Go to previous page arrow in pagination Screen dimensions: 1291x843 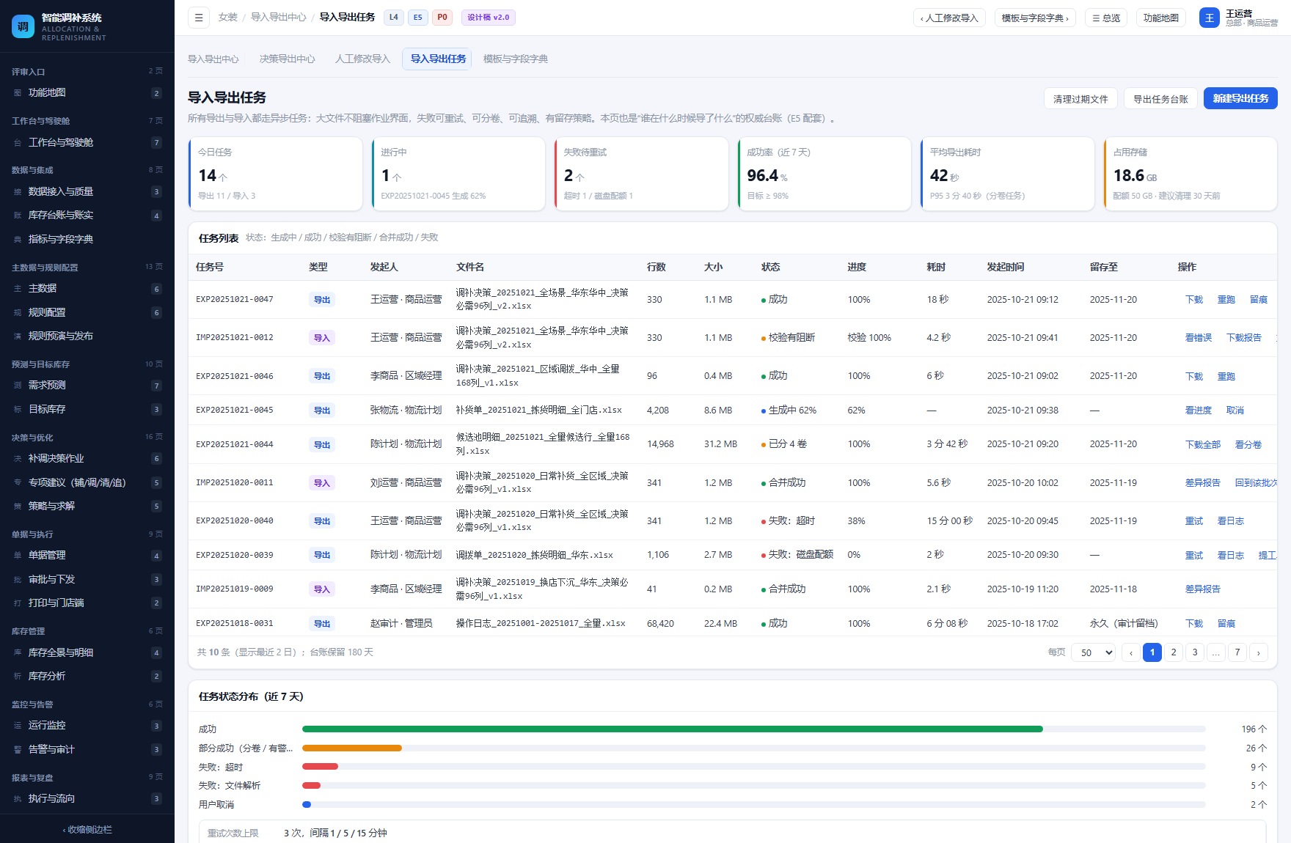pos(1131,652)
